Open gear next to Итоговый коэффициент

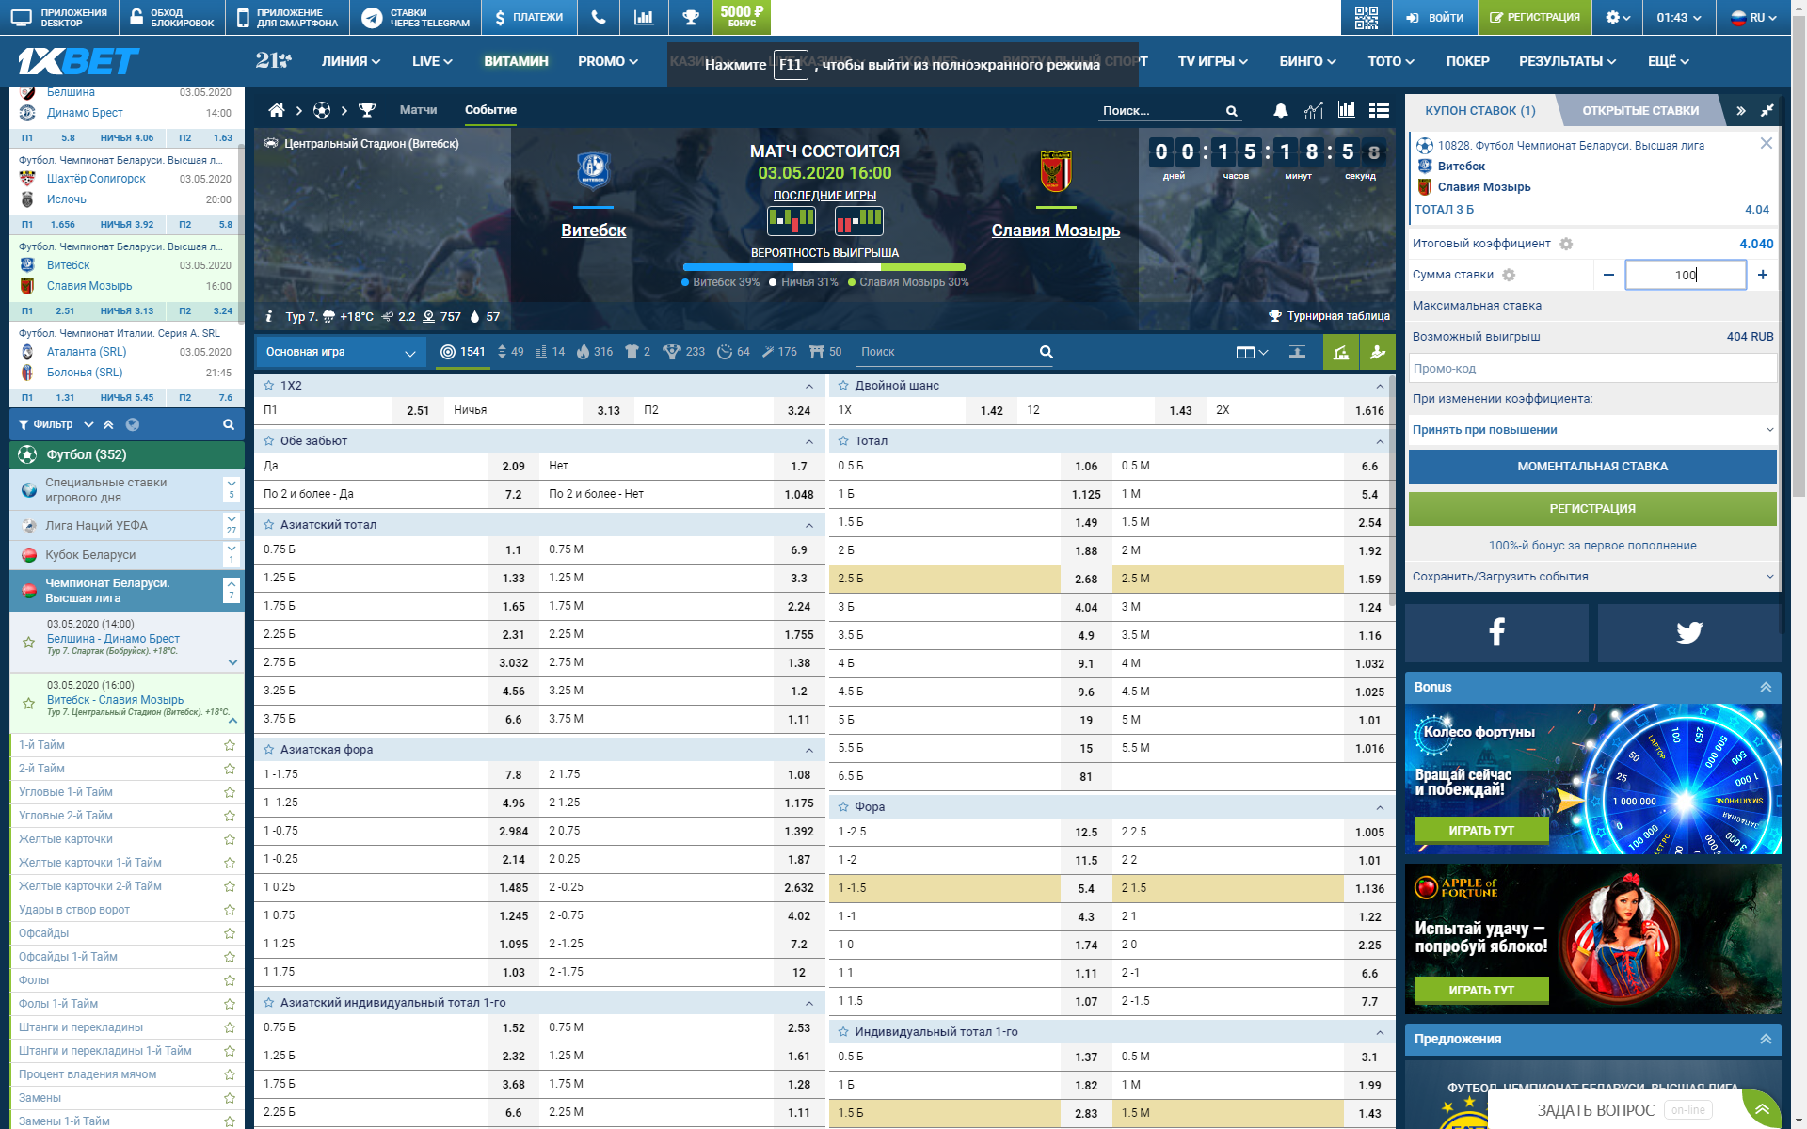pos(1566,244)
